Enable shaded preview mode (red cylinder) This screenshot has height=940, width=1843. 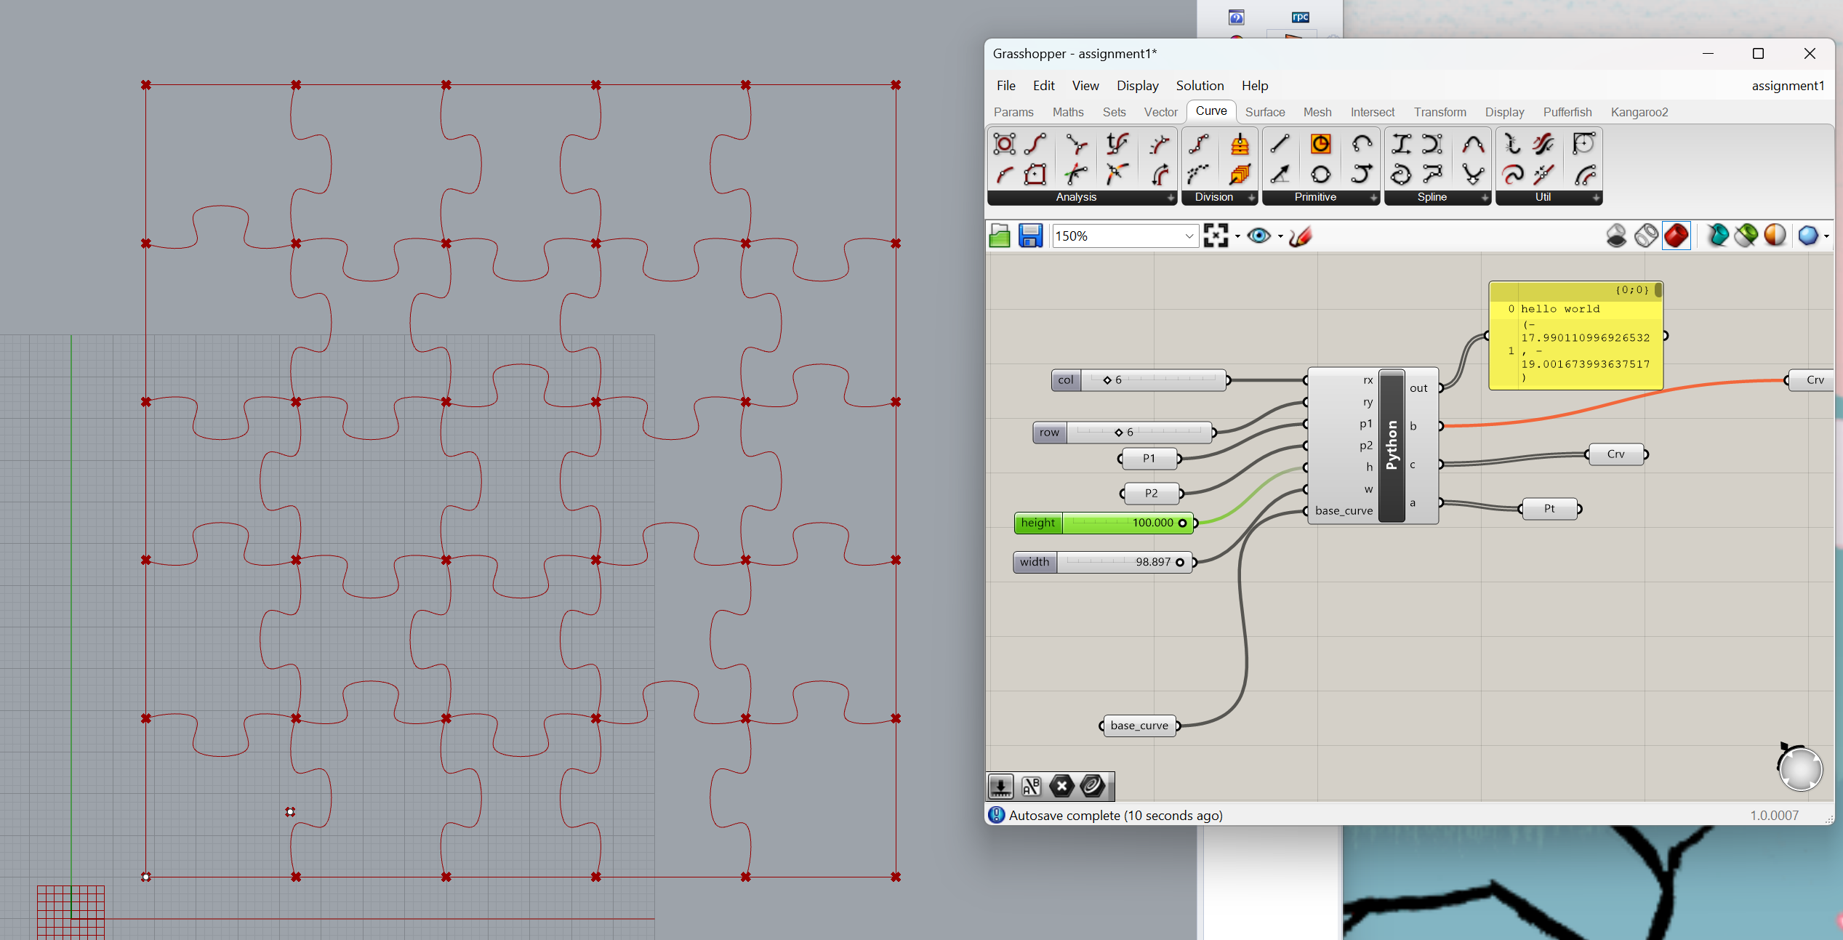1676,235
